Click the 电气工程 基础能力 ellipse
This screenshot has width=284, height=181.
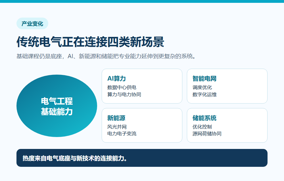[x=57, y=106]
